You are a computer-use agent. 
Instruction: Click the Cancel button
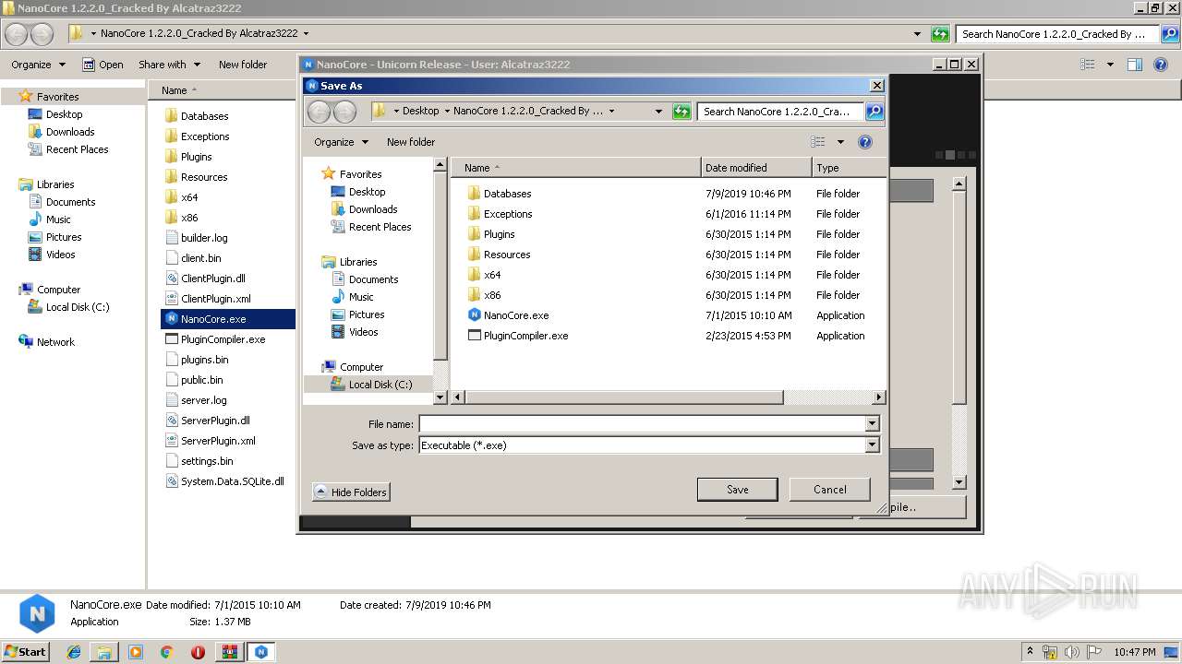coord(830,490)
